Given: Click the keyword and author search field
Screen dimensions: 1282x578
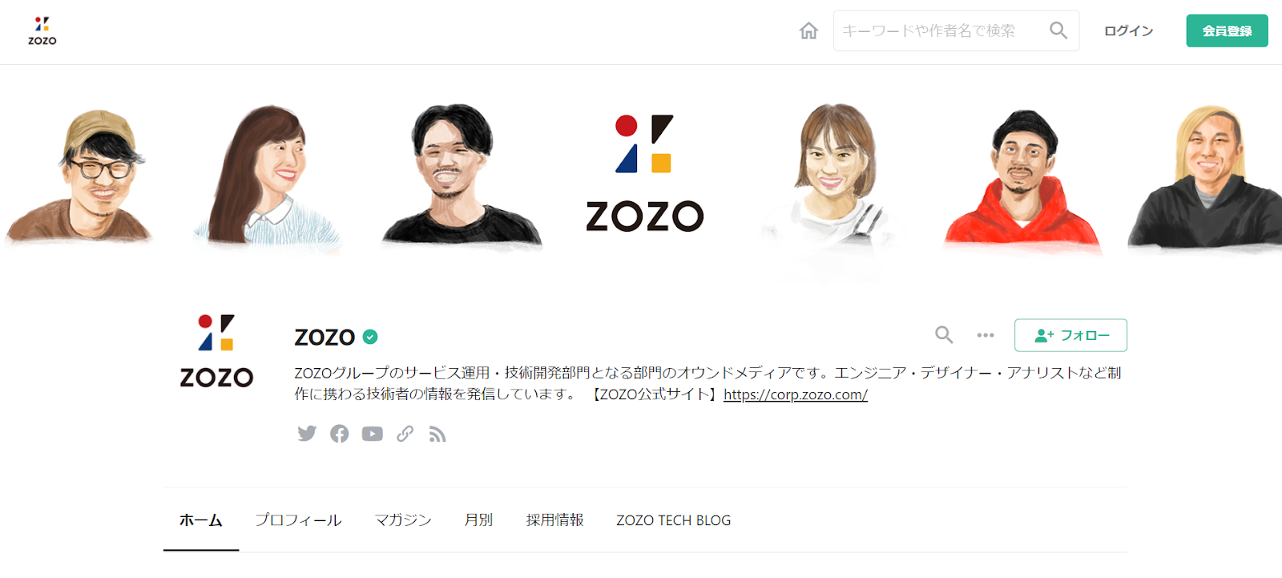Looking at the screenshot, I should click(x=956, y=30).
